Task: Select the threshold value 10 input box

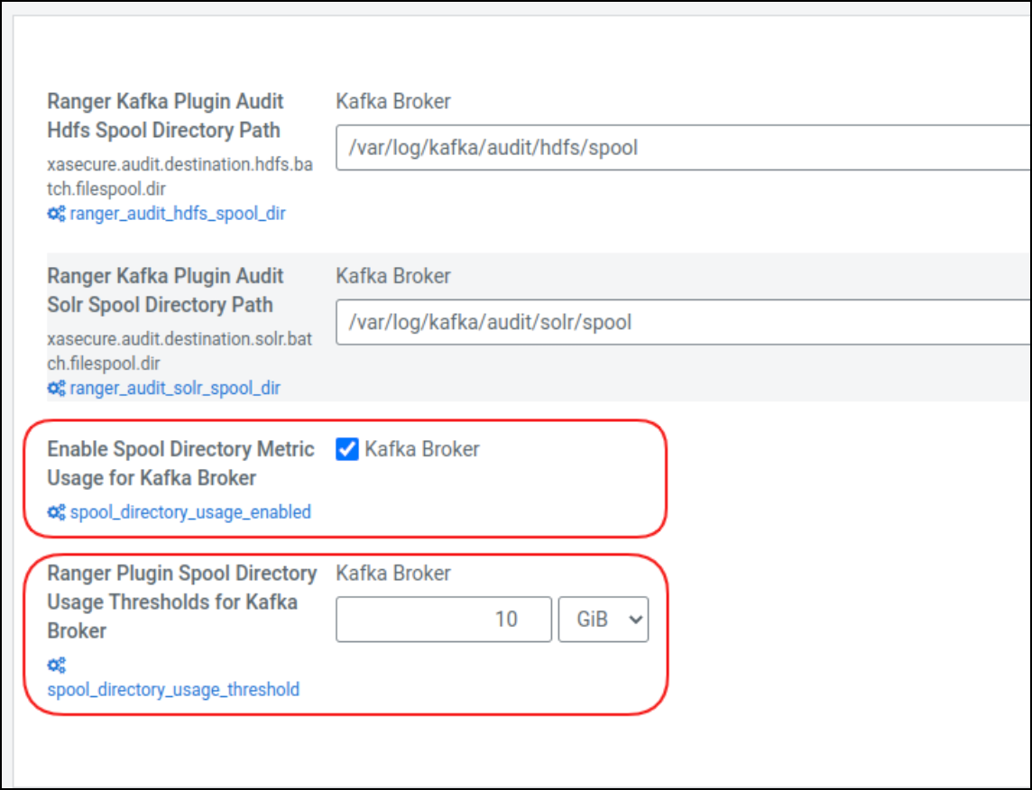Action: [443, 620]
